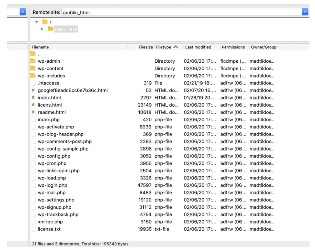This screenshot has height=251, width=315.
Task: Click the .htaccess file icon
Action: (x=33, y=83)
